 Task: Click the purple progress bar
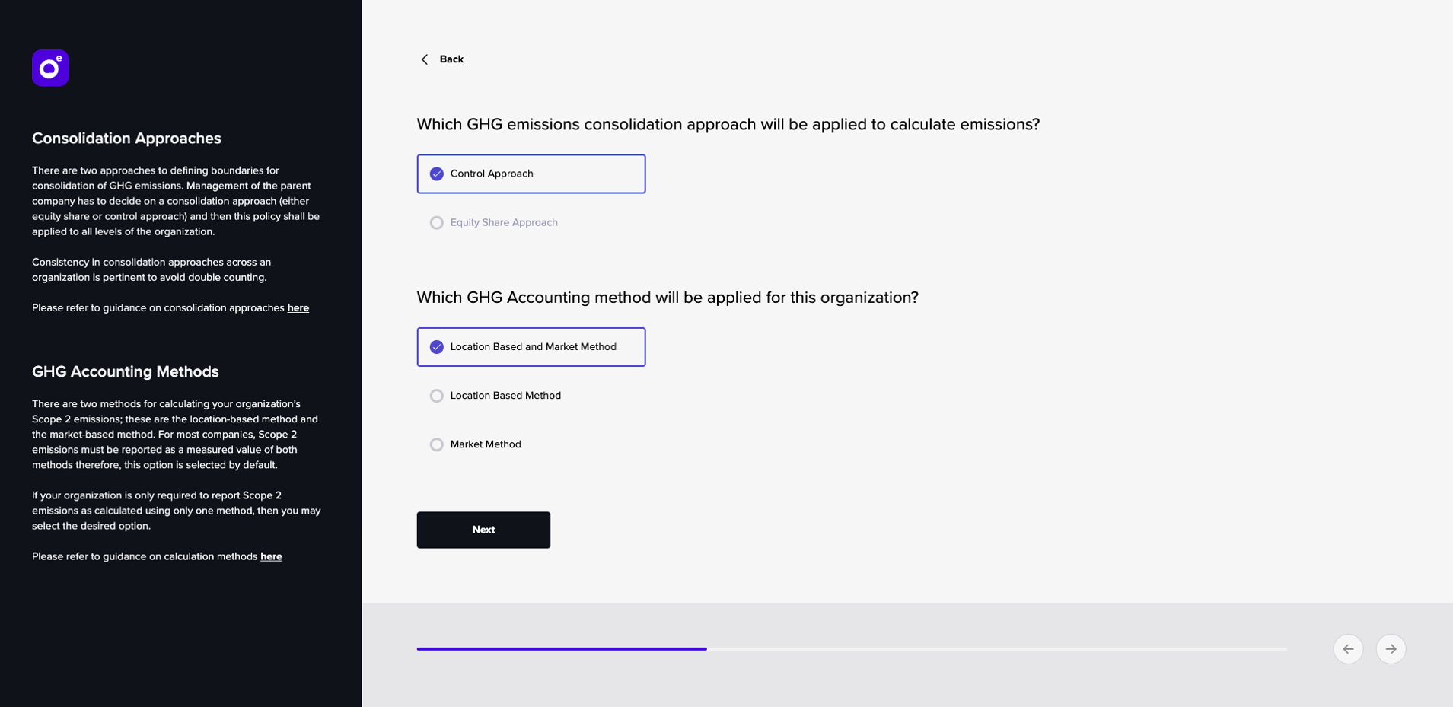click(562, 649)
